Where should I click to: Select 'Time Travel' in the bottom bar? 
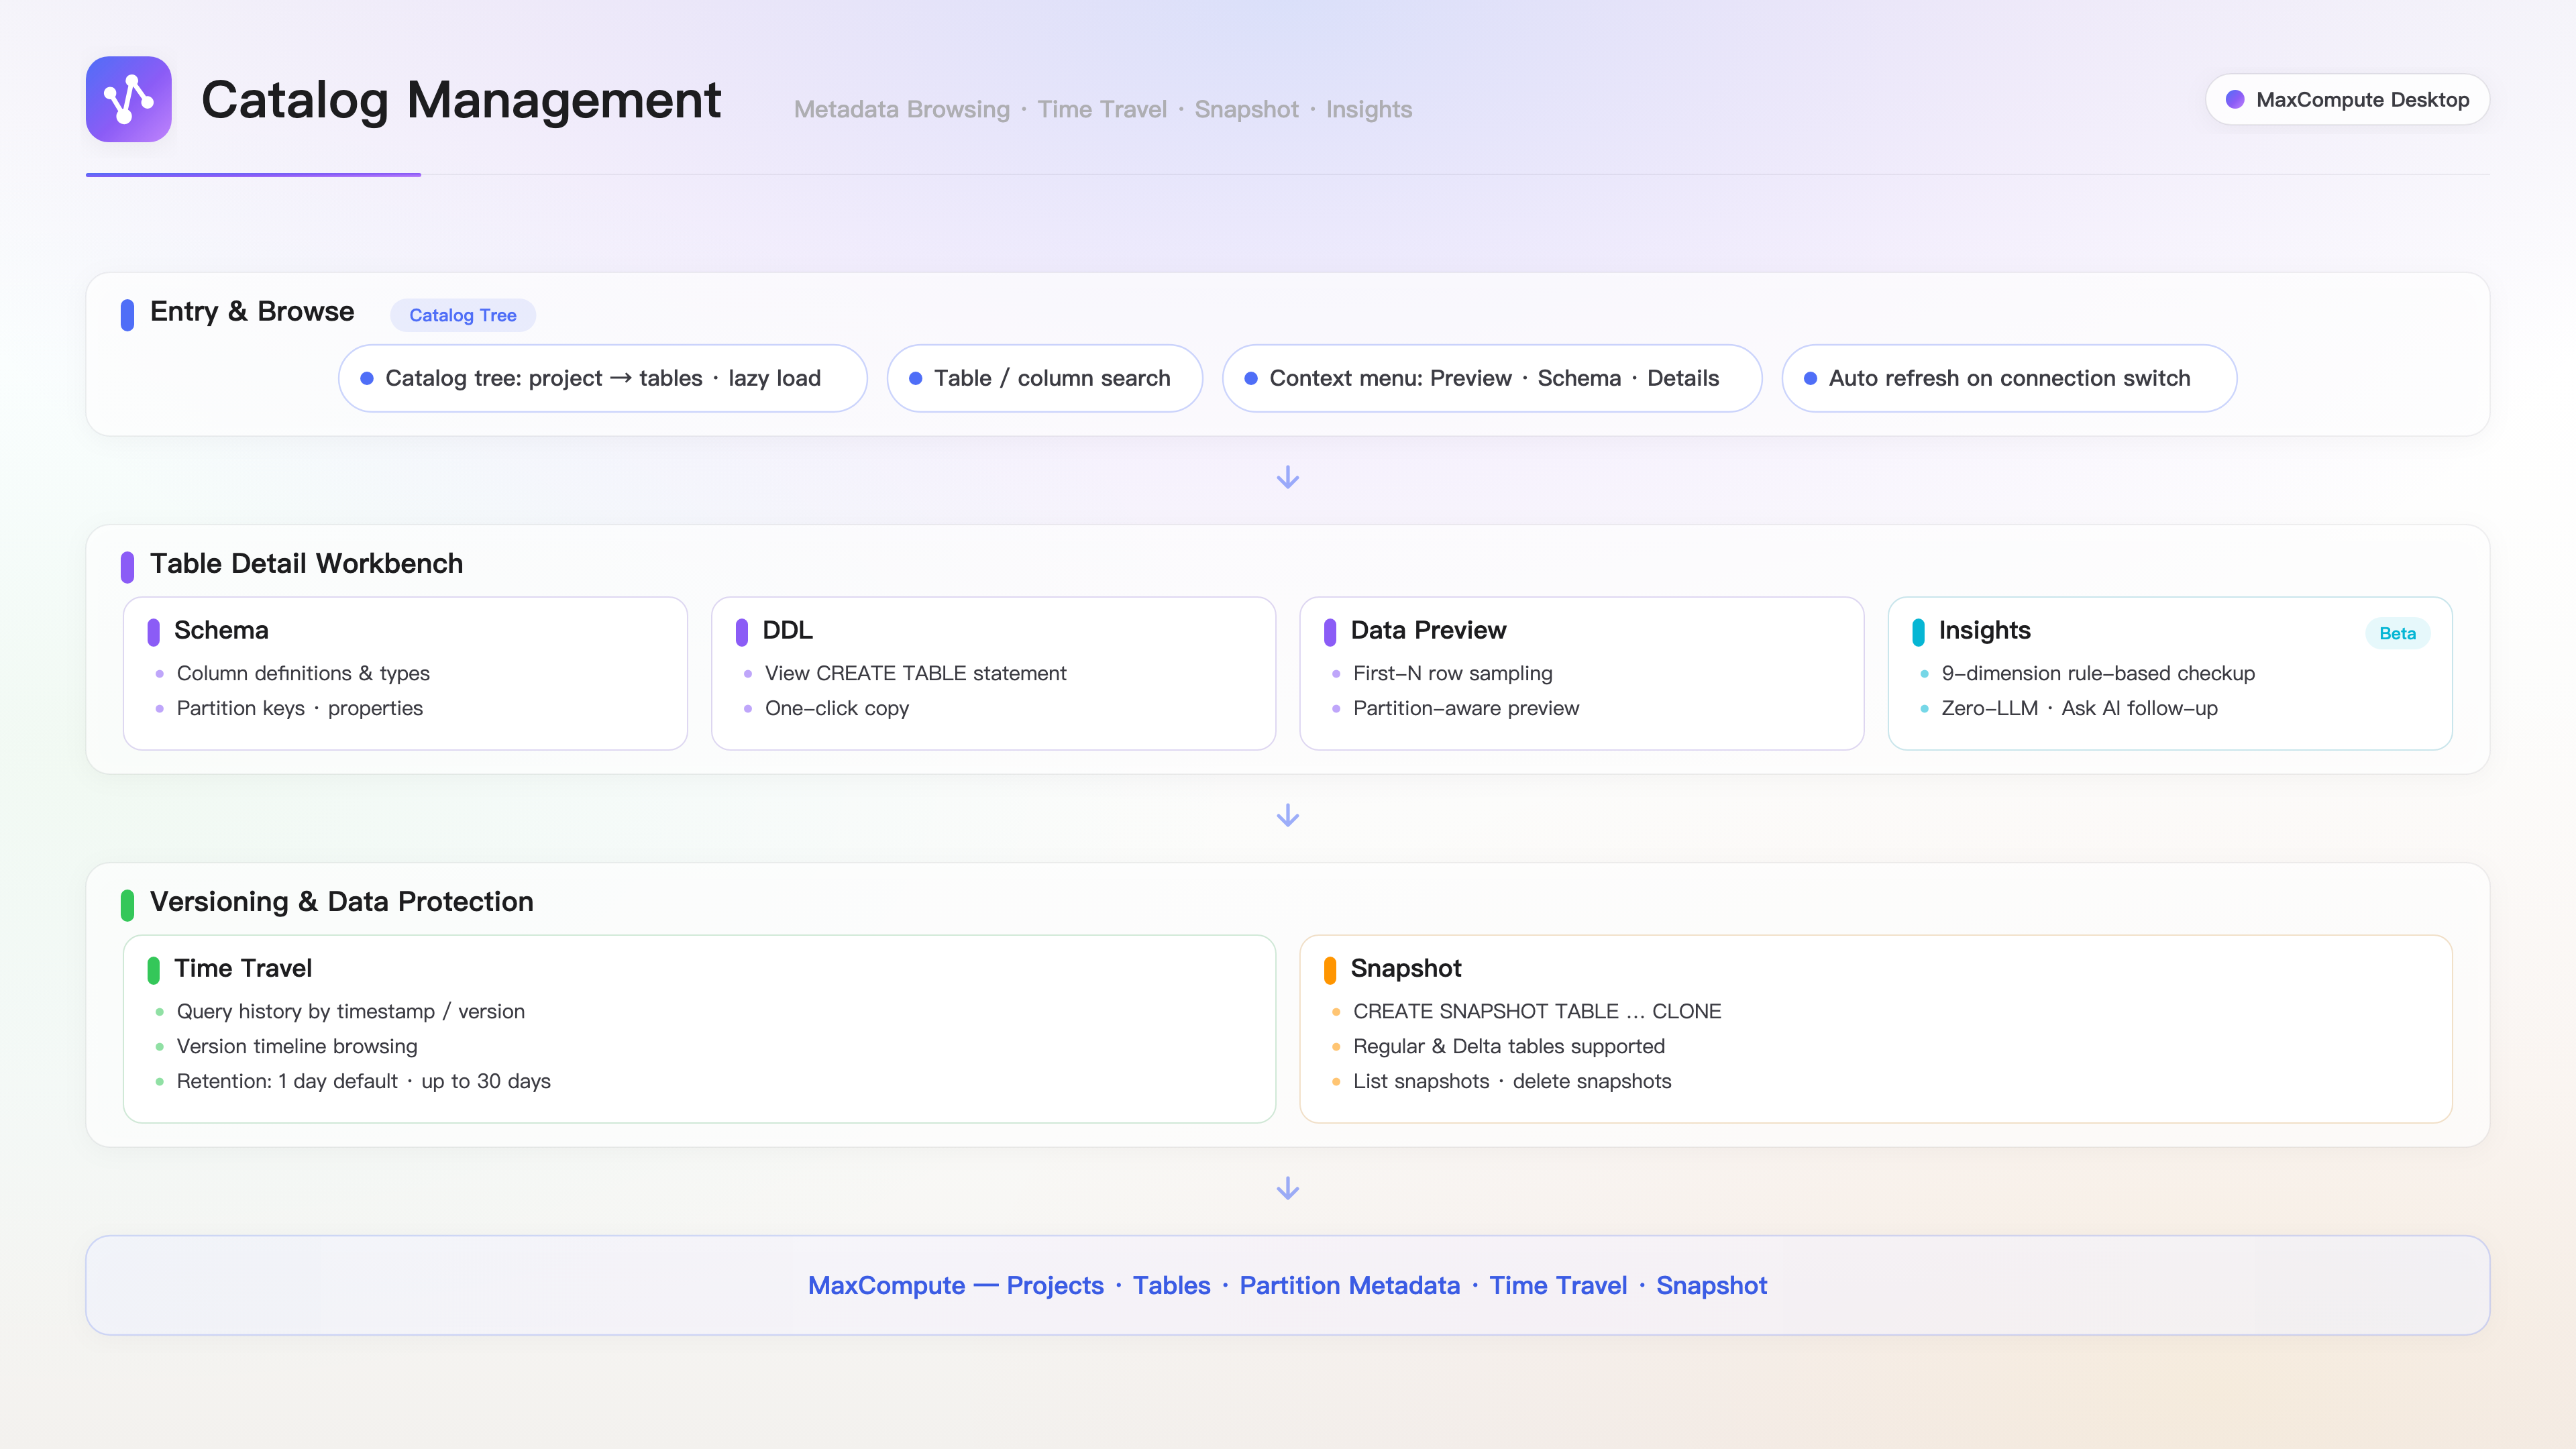coord(1558,1285)
